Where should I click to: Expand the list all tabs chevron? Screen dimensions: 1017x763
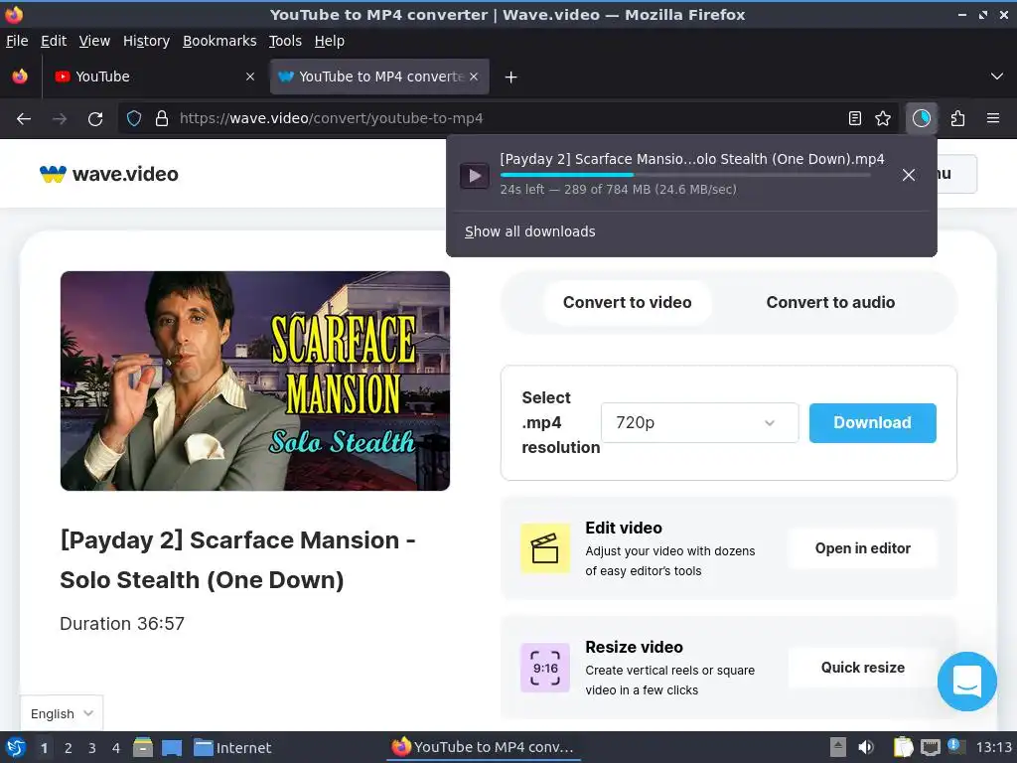pyautogui.click(x=997, y=76)
